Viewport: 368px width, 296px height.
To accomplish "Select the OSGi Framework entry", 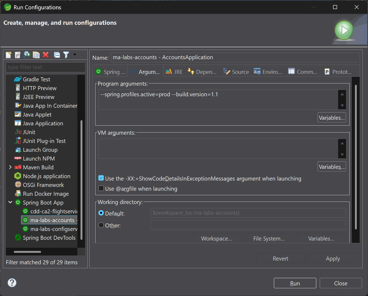I will point(39,185).
